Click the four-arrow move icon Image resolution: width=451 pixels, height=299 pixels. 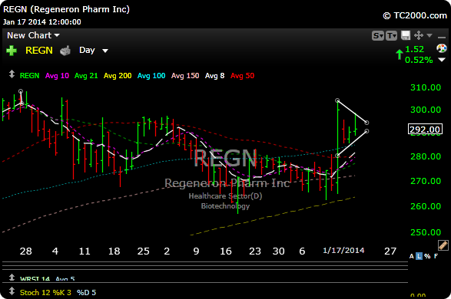[419, 35]
